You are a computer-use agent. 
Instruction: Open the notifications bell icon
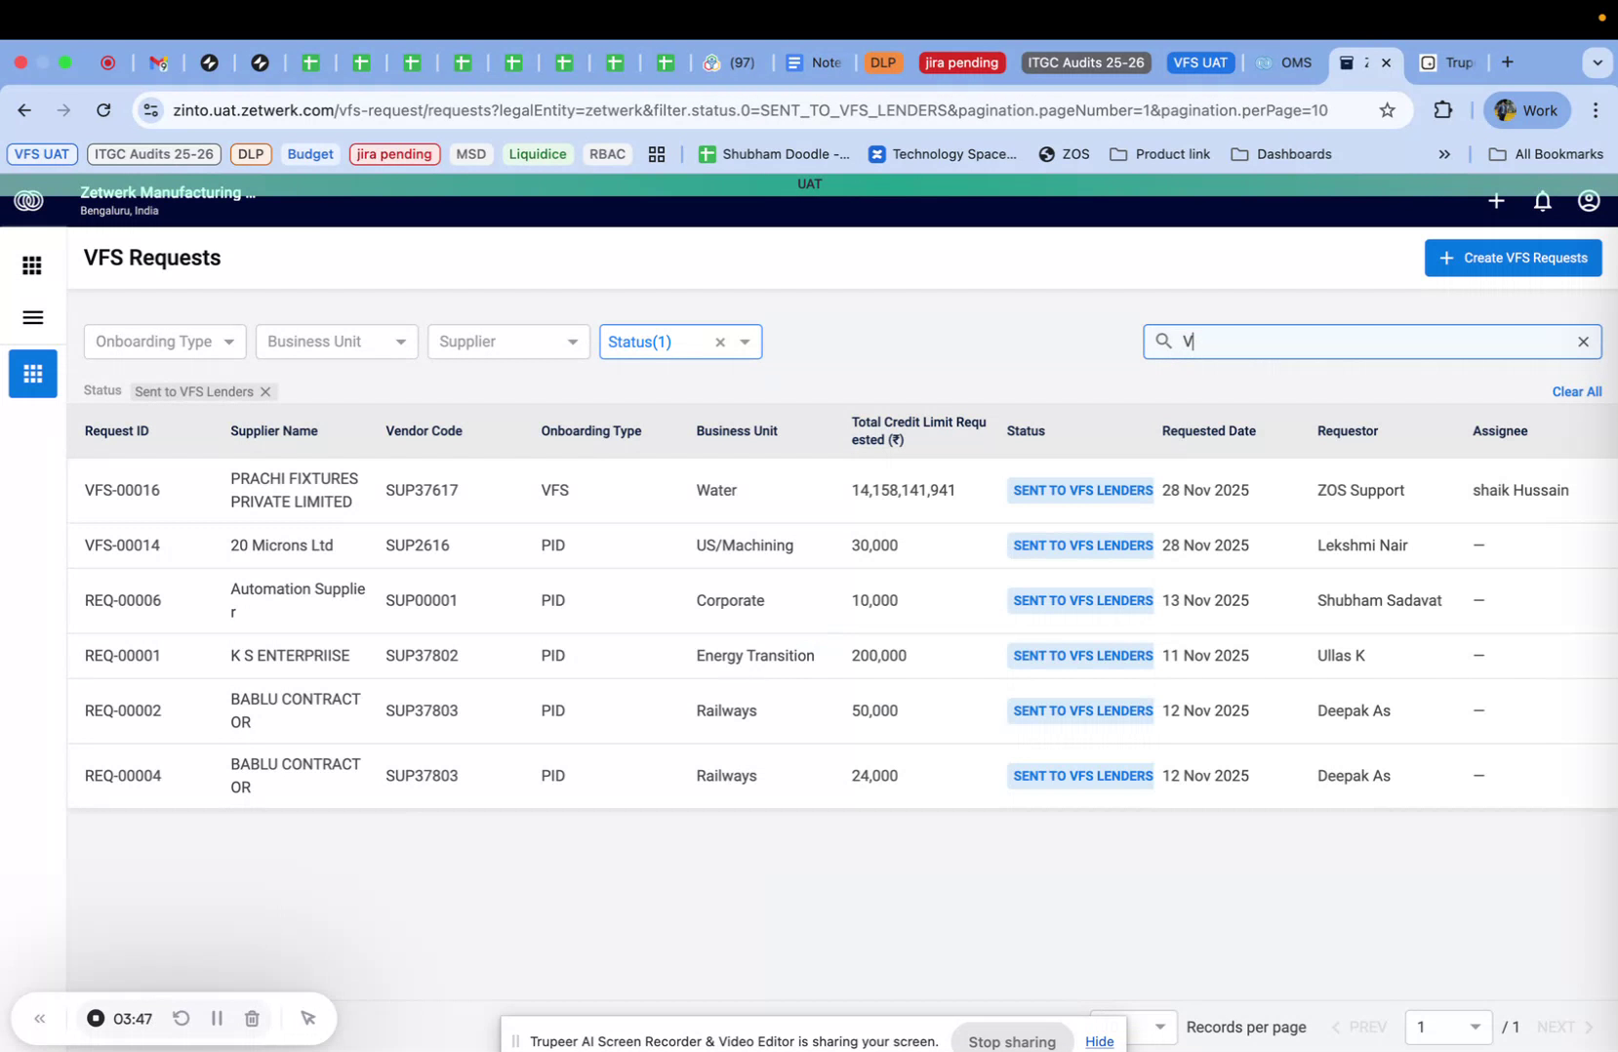pos(1542,201)
